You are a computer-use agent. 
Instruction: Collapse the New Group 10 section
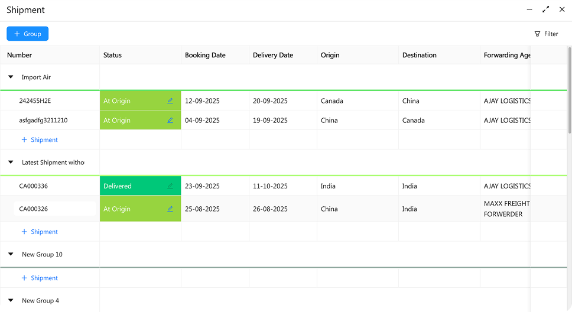[11, 255]
